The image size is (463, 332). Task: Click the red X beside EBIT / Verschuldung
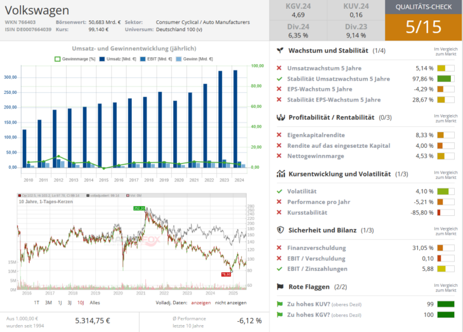coord(279,258)
